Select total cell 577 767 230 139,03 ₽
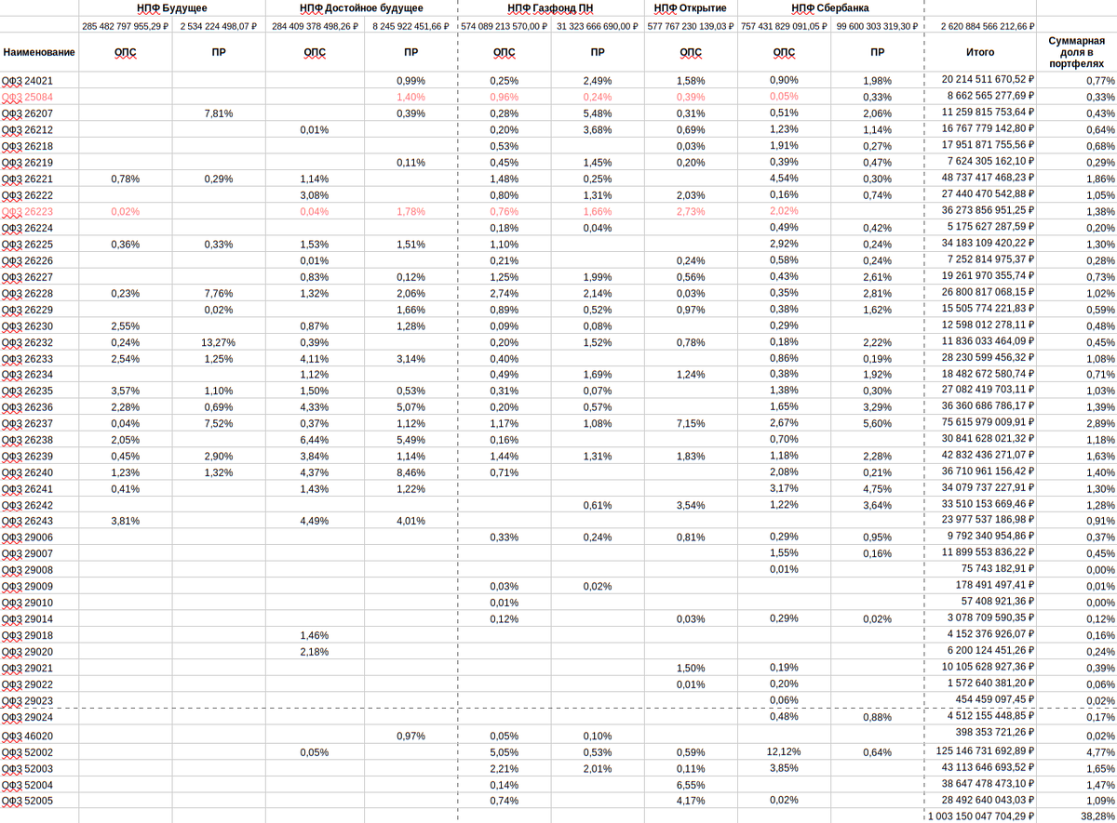 [x=691, y=26]
